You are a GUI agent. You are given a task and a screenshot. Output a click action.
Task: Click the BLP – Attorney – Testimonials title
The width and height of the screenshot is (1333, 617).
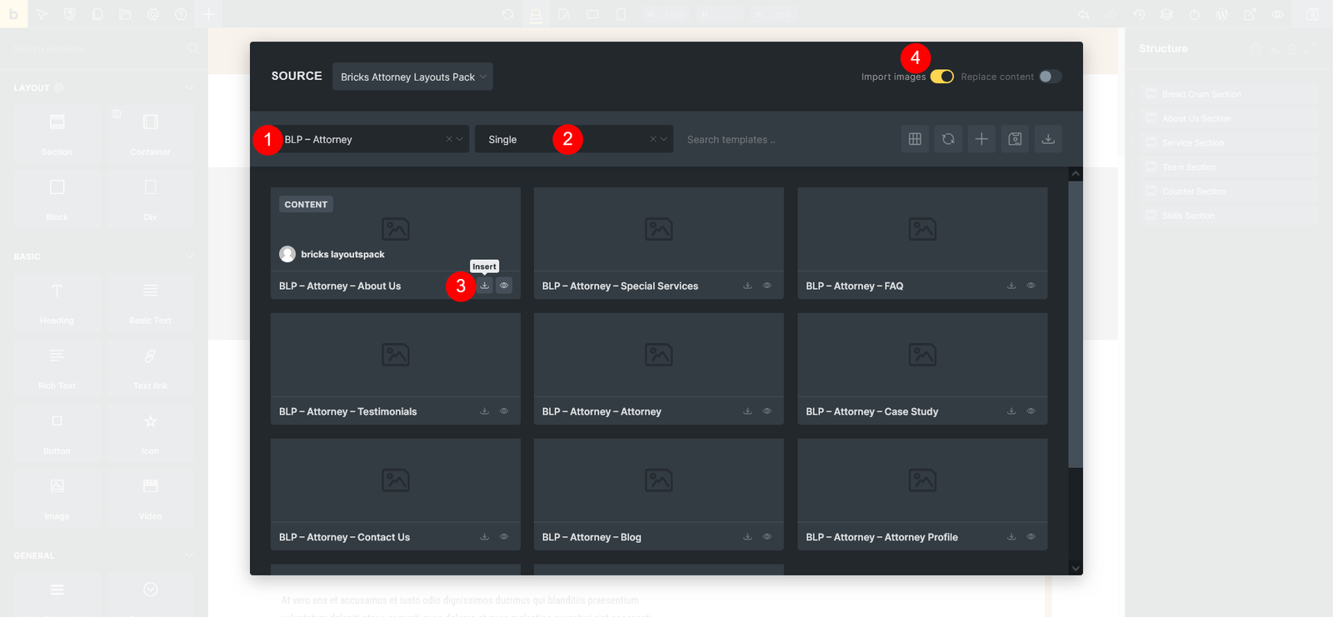[x=347, y=411]
